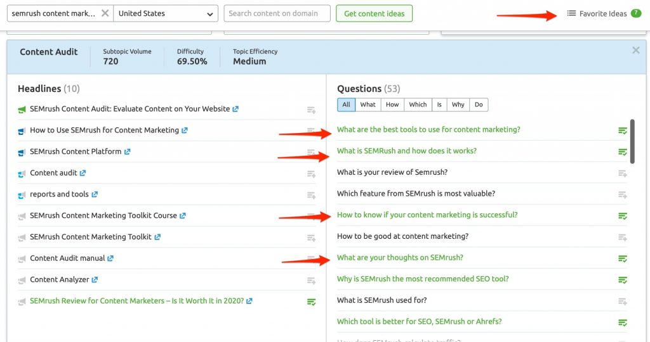Open external link for SEMrush Review for Content Marketers
Screen dimensions: 650x342
[x=249, y=301]
